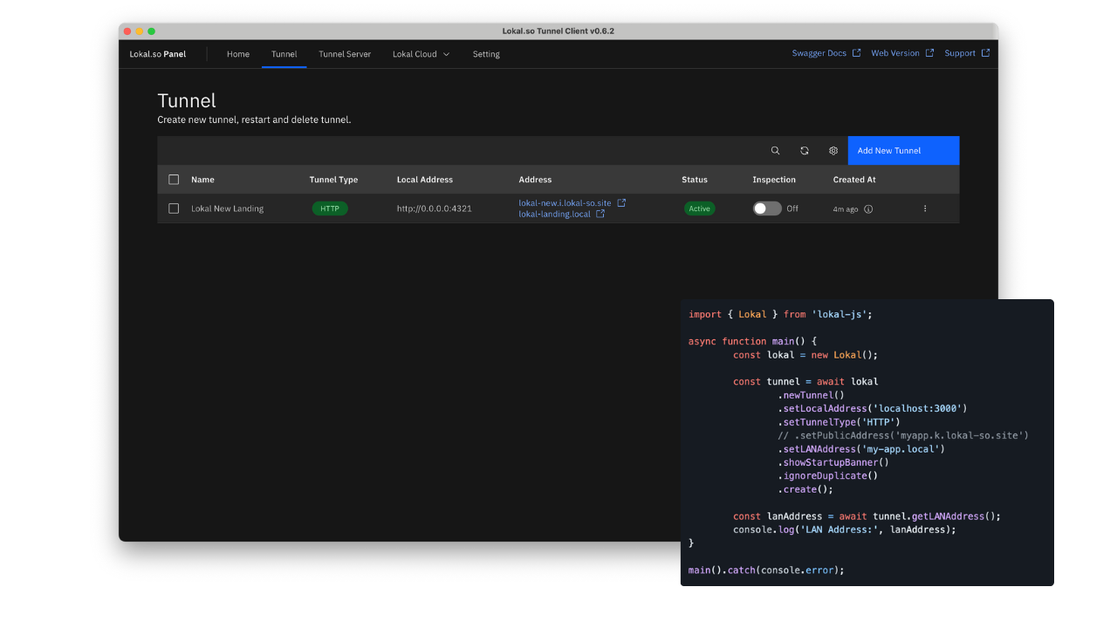1117x628 pixels.
Task: Open the Support link
Action: 960,53
